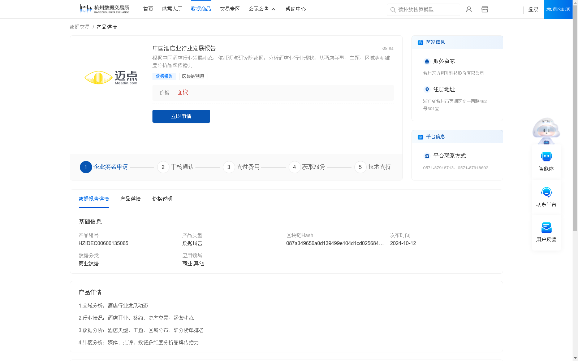This screenshot has height=361, width=578.
Task: Click the 免费注册 button
Action: [558, 9]
